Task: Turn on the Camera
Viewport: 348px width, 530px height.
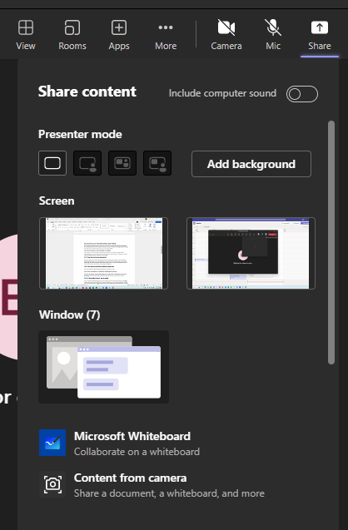Action: click(x=226, y=35)
